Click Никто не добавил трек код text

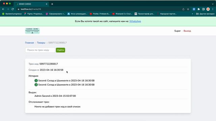click(x=57, y=107)
